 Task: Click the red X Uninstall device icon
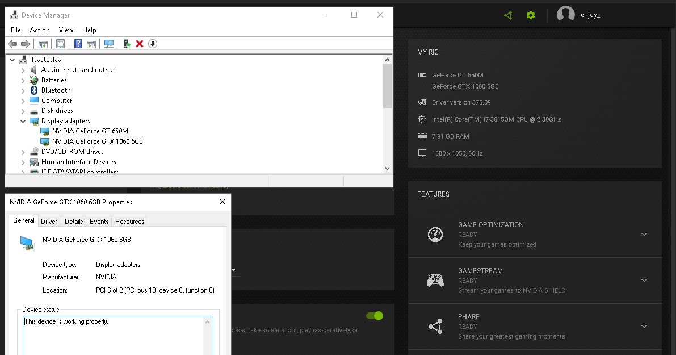click(140, 44)
